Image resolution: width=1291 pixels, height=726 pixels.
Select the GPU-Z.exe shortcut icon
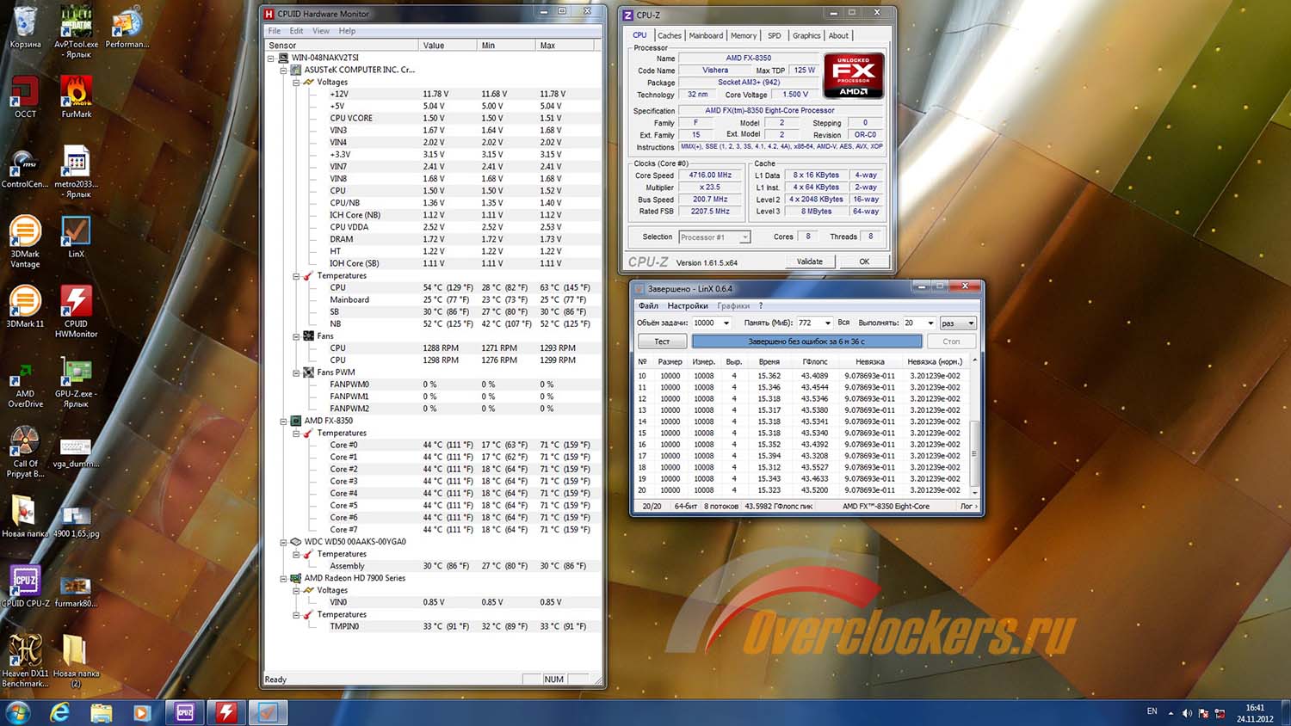[x=76, y=381]
